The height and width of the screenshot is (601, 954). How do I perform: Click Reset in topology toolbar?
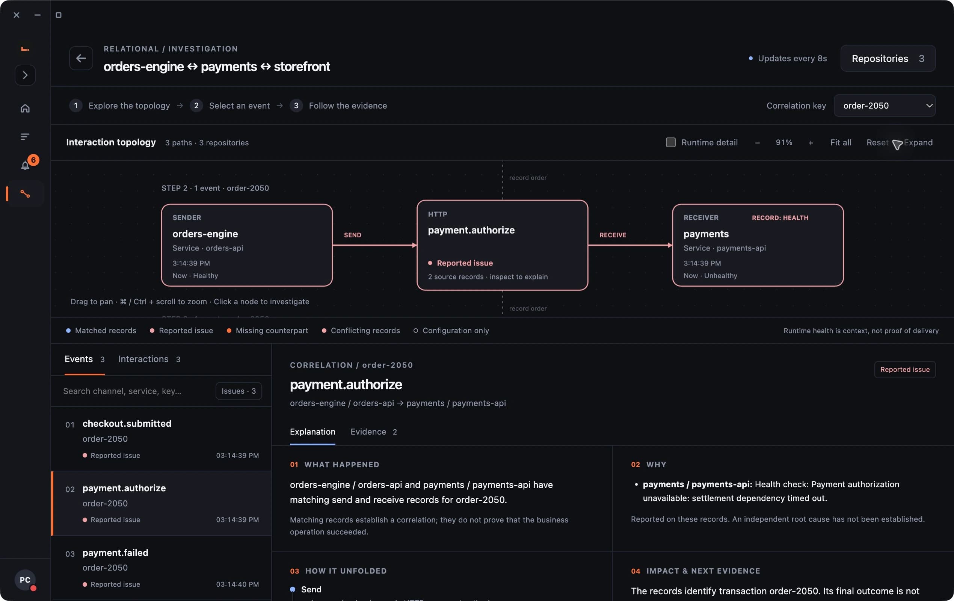pos(877,142)
